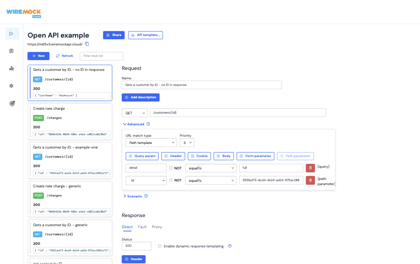Open the request log from the sidebar
Viewport: 420px width, 264px height.
tap(12, 51)
